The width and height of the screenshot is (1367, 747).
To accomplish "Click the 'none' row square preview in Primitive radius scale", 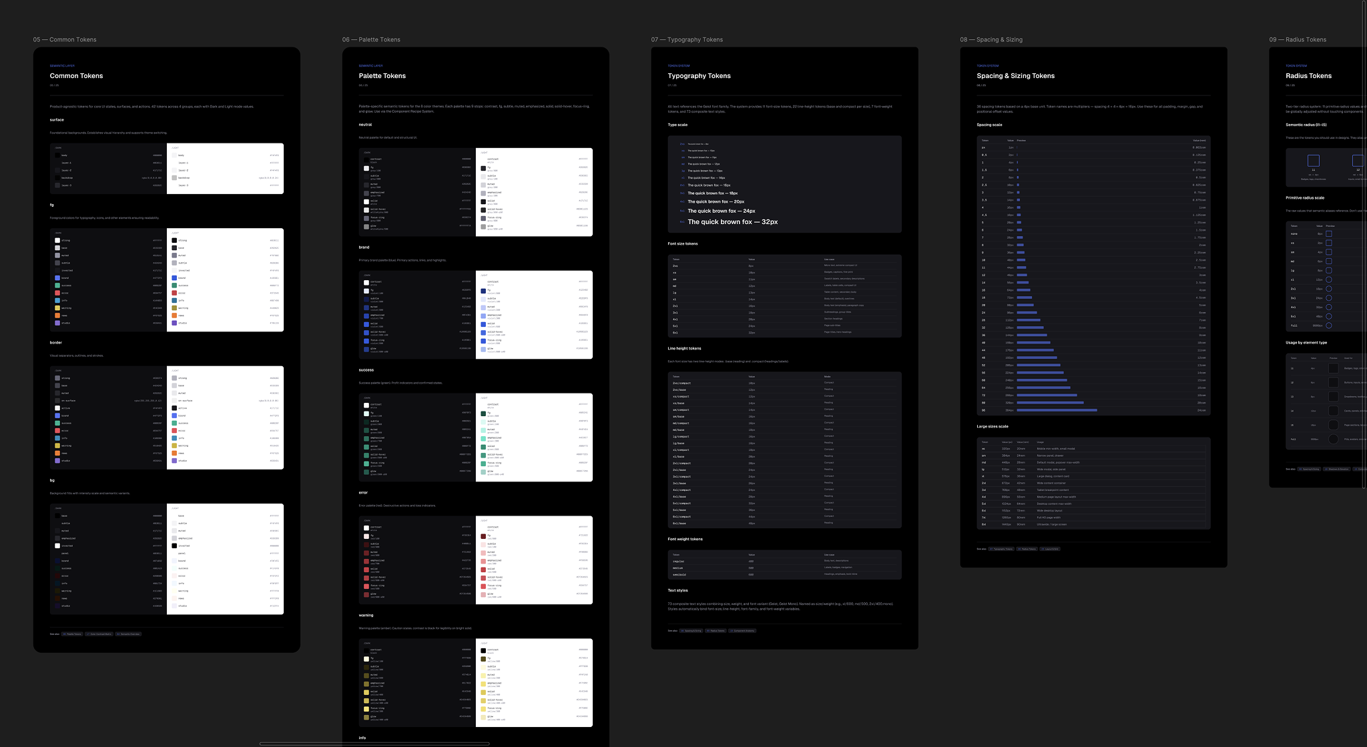I will pos(1328,234).
